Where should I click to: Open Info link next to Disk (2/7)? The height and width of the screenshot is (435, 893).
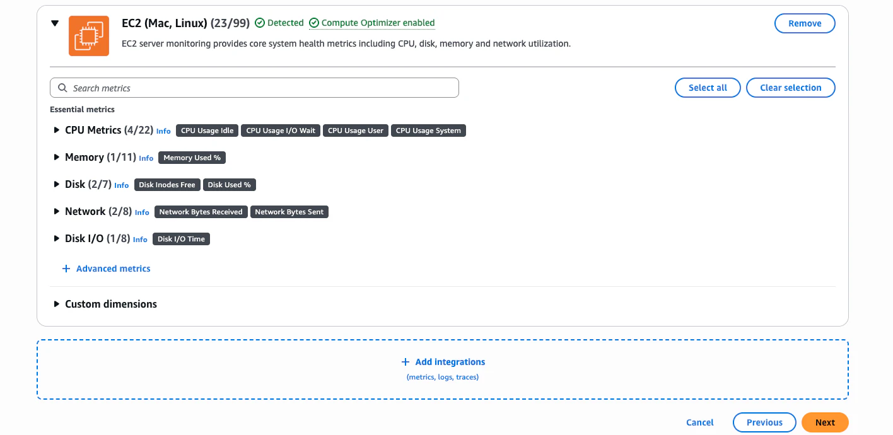tap(122, 185)
